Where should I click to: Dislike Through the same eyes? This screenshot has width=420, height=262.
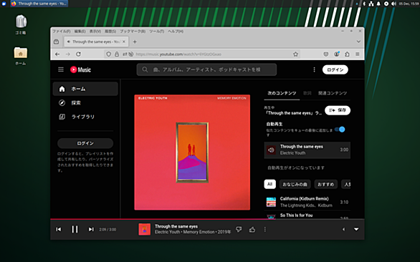(x=239, y=229)
